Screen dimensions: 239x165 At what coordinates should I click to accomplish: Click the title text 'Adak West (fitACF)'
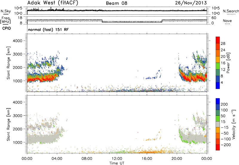(53, 3)
